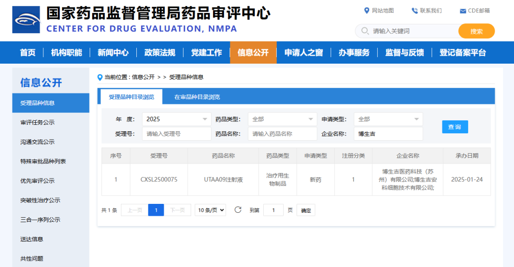Open 优先审评公示 in the sidebar
This screenshot has height=267, width=514.
click(37, 181)
